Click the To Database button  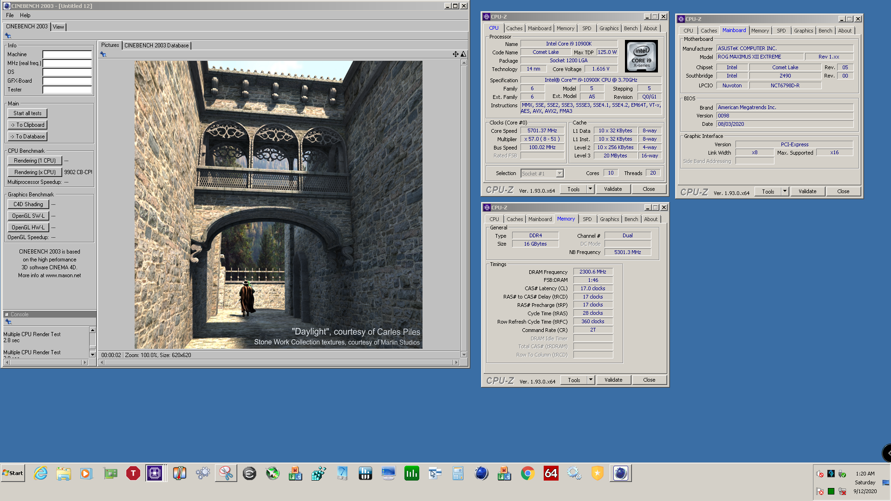[x=27, y=137]
